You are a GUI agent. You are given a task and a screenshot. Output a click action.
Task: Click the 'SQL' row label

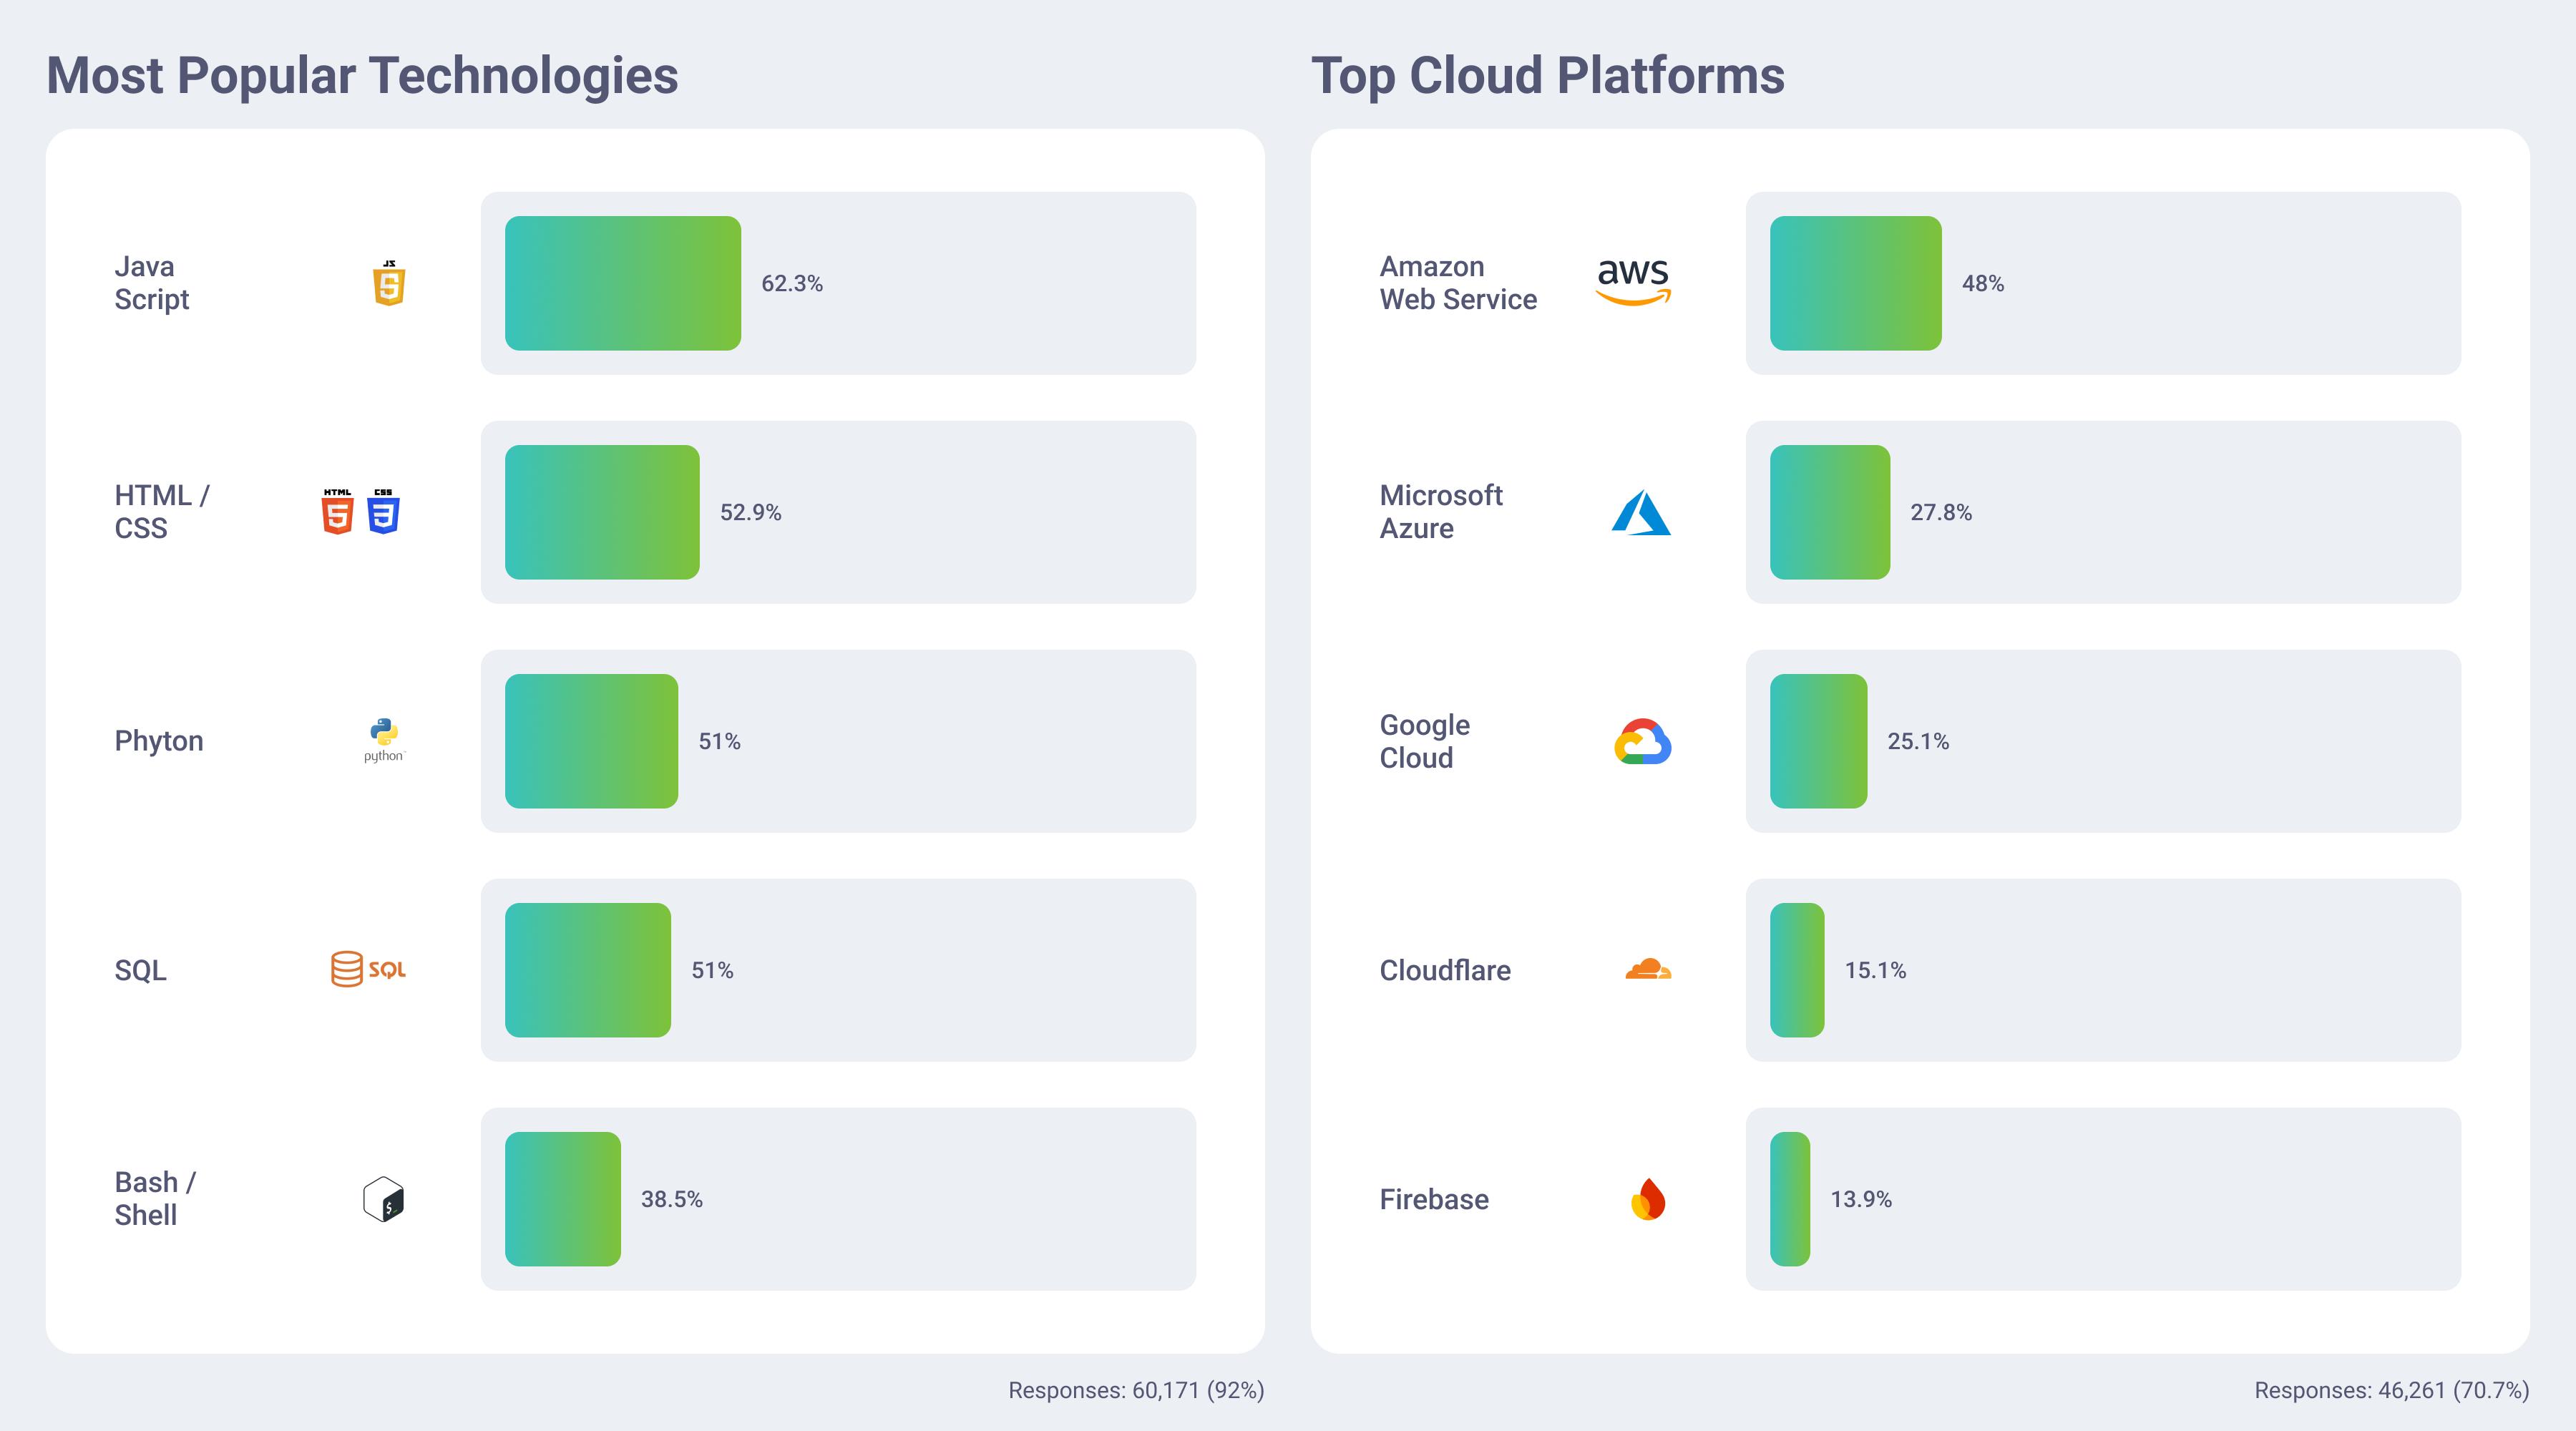pyautogui.click(x=140, y=970)
